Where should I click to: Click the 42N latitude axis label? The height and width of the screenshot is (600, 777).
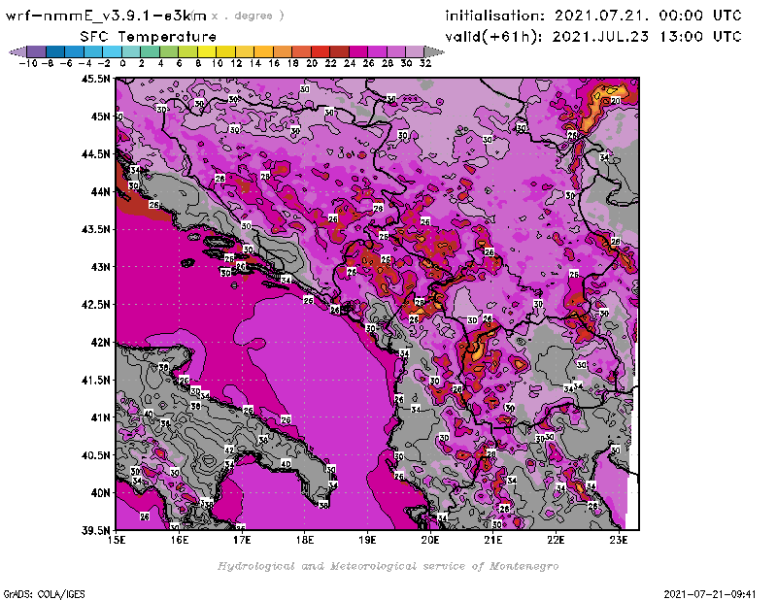(100, 343)
